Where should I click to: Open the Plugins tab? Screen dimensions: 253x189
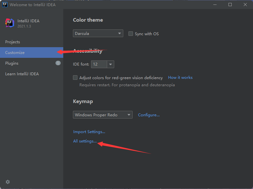(12, 63)
